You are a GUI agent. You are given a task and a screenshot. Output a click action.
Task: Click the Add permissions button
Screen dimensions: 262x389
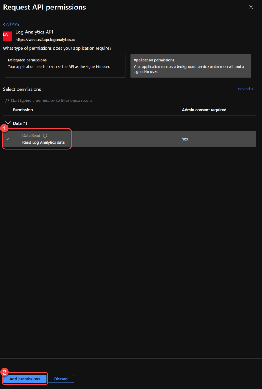coord(25,379)
